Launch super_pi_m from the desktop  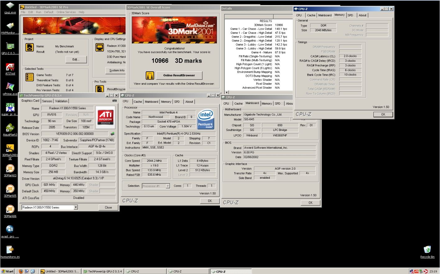[10, 109]
